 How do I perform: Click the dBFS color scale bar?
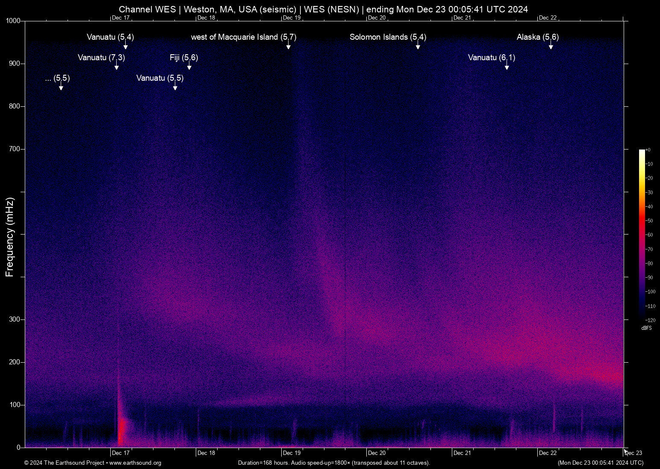click(642, 235)
